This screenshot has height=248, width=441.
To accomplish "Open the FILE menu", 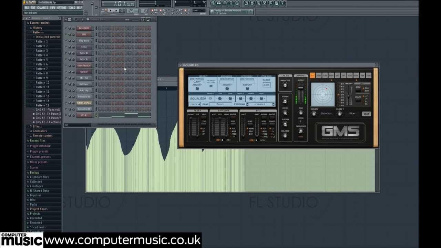I will pos(27,8).
